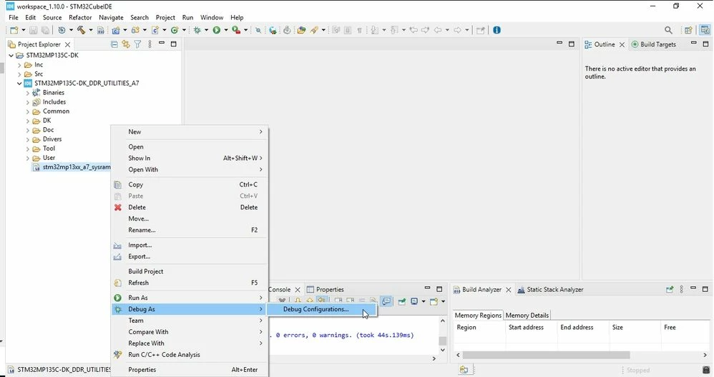
Task: Select Build Project in context menu
Action: pos(190,271)
